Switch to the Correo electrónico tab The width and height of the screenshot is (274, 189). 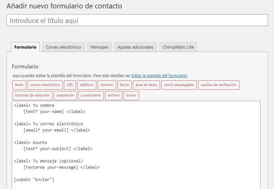(x=63, y=47)
